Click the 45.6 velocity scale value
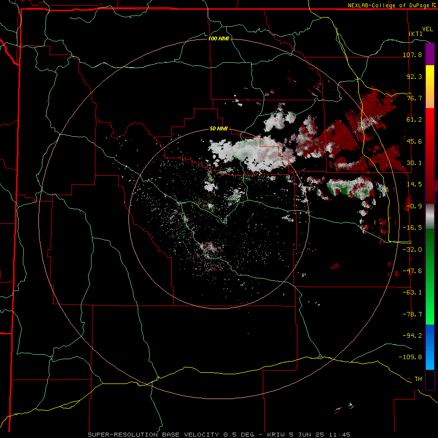 tap(414, 141)
